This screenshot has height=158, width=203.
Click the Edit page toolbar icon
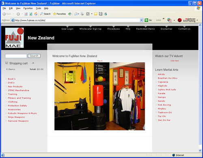pos(88,14)
